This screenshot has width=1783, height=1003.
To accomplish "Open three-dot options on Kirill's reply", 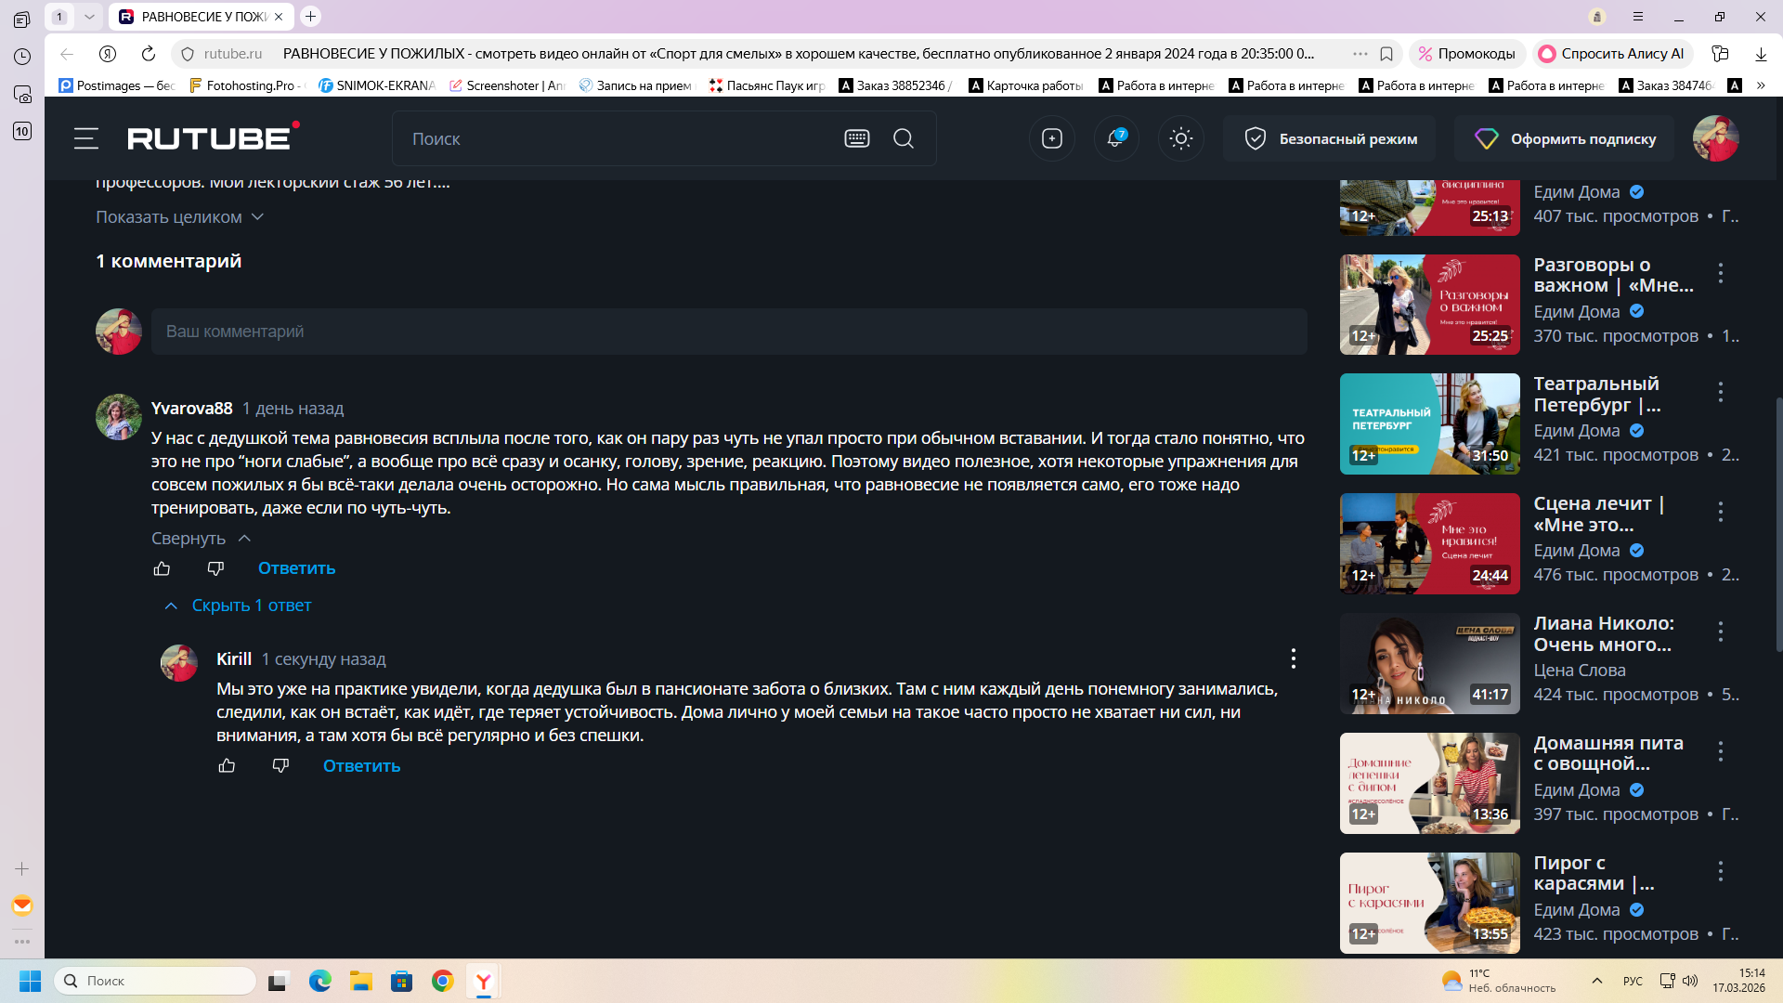I will 1293,658.
